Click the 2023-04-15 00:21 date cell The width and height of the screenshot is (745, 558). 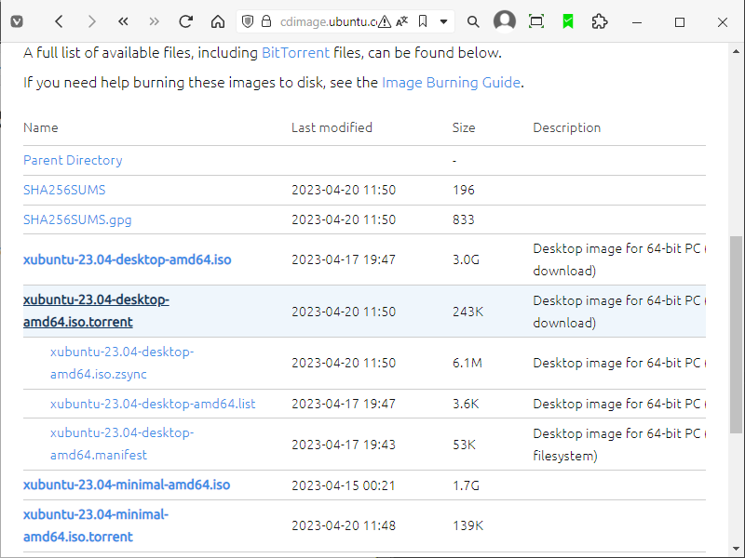pos(344,485)
